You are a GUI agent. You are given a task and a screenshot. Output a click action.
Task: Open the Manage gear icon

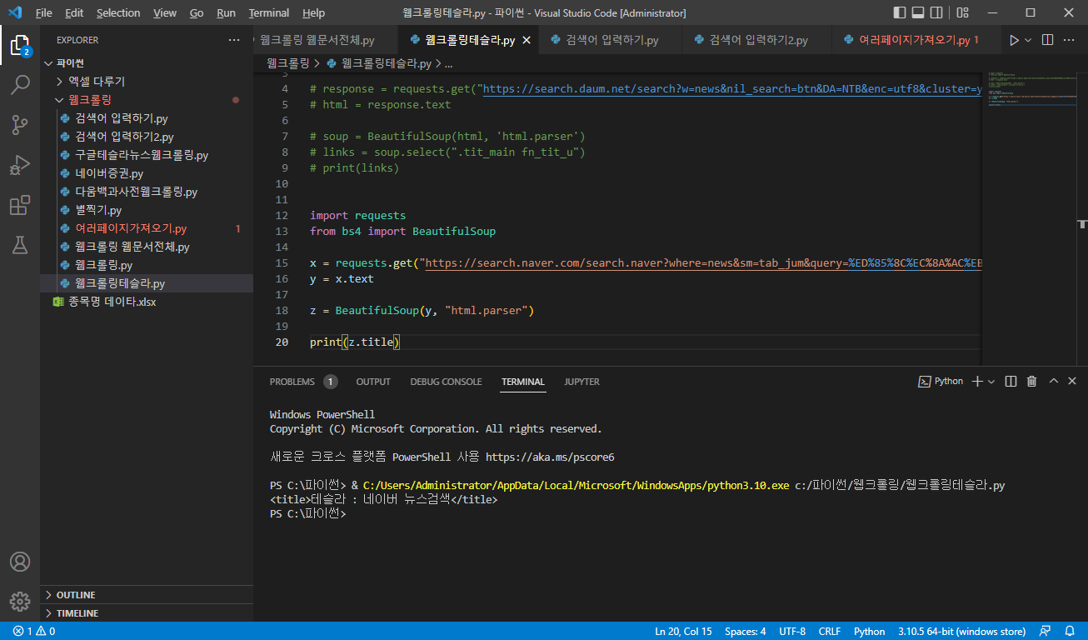(x=20, y=602)
